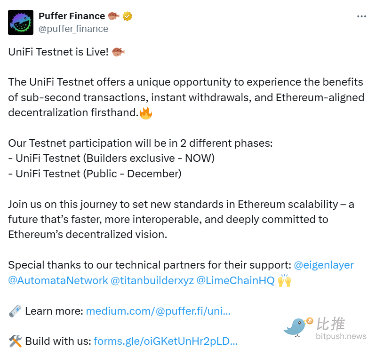The width and height of the screenshot is (376, 349).
Task: Open the Puffer Finance display name link
Action: coord(72,16)
